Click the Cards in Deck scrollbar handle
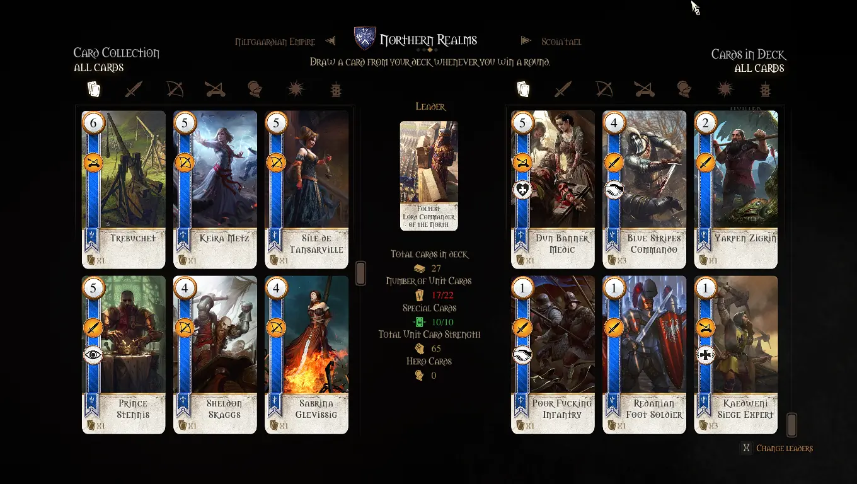857x484 pixels. point(791,425)
